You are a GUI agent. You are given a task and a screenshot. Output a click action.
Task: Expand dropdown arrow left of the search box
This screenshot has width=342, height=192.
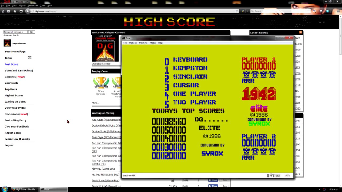[x=247, y=11]
